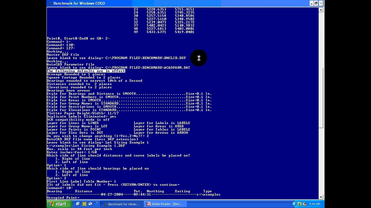Click the tray icon next to clock
This screenshot has width=371, height=208.
point(305,204)
